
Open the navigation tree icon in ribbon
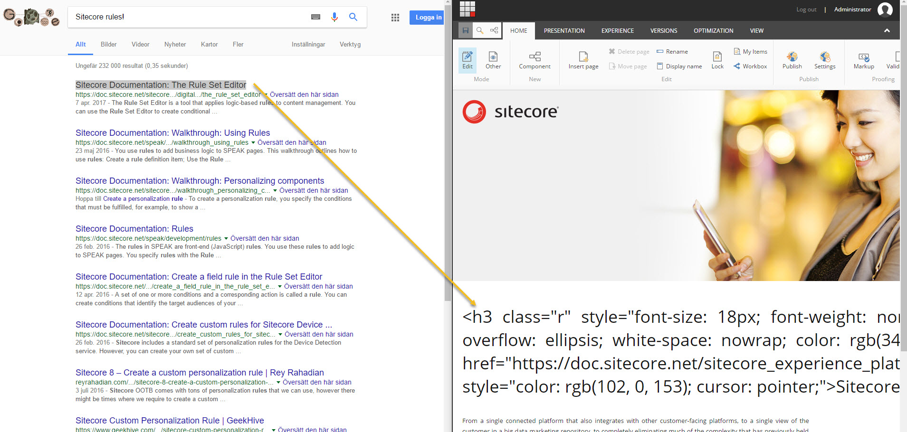tap(494, 30)
